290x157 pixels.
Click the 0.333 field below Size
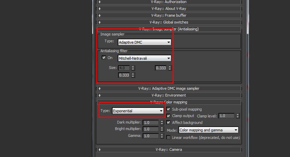click(x=124, y=75)
